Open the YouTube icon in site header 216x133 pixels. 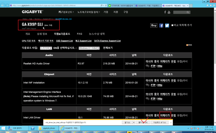click(x=169, y=12)
